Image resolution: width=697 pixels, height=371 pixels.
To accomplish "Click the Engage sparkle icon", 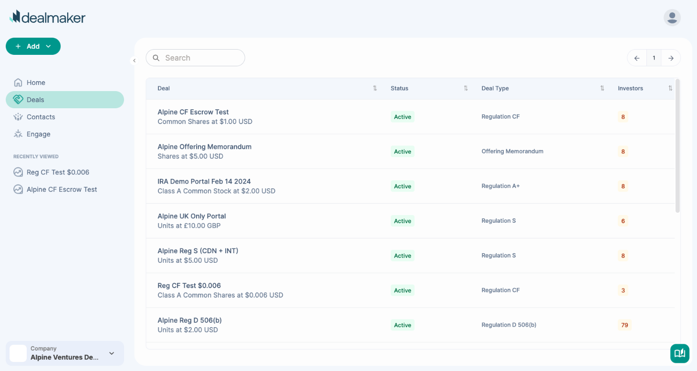I will pos(18,134).
